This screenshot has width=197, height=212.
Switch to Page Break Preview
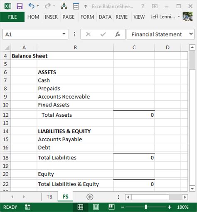pos(111,207)
